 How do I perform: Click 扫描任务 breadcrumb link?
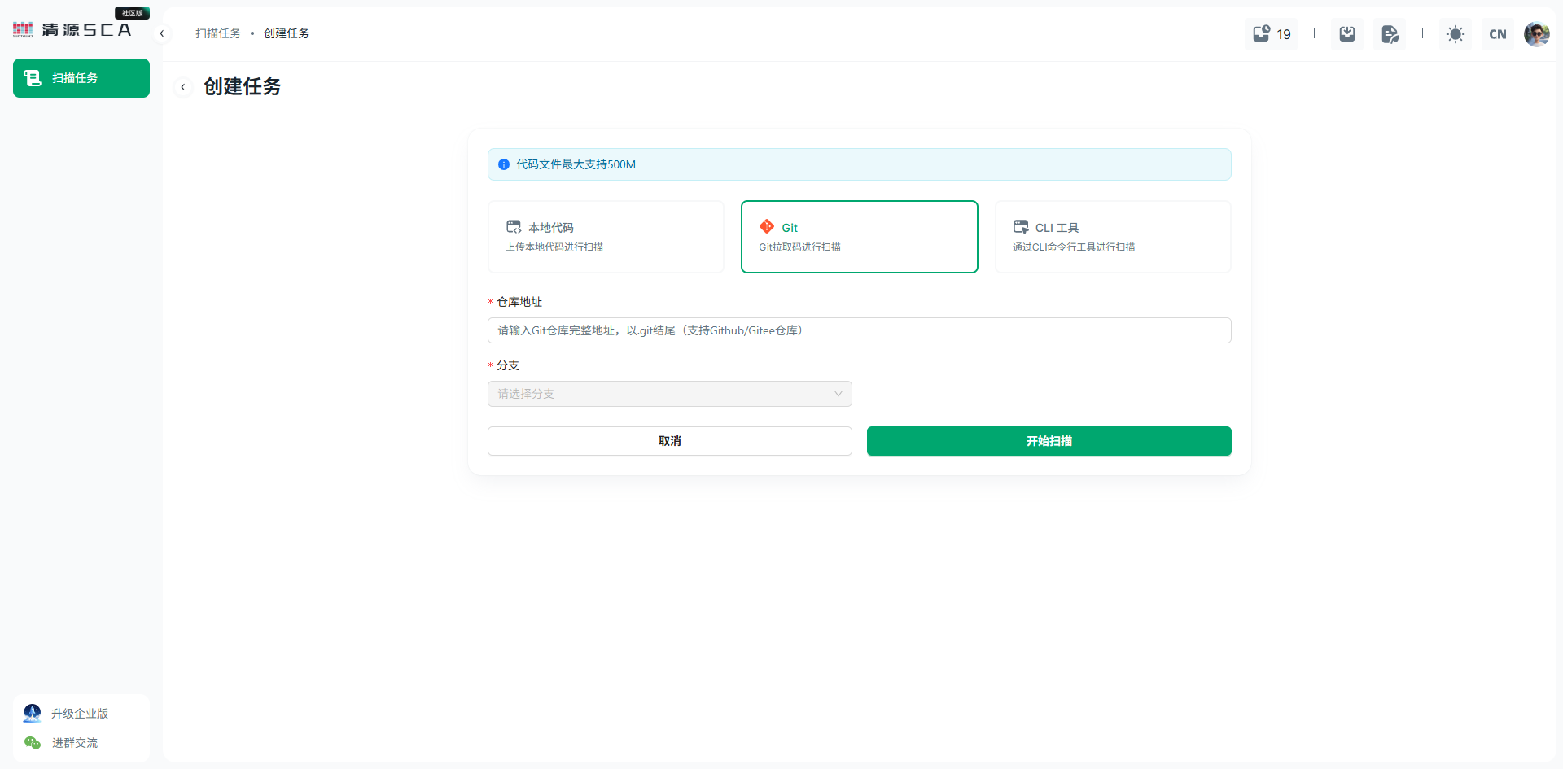217,33
